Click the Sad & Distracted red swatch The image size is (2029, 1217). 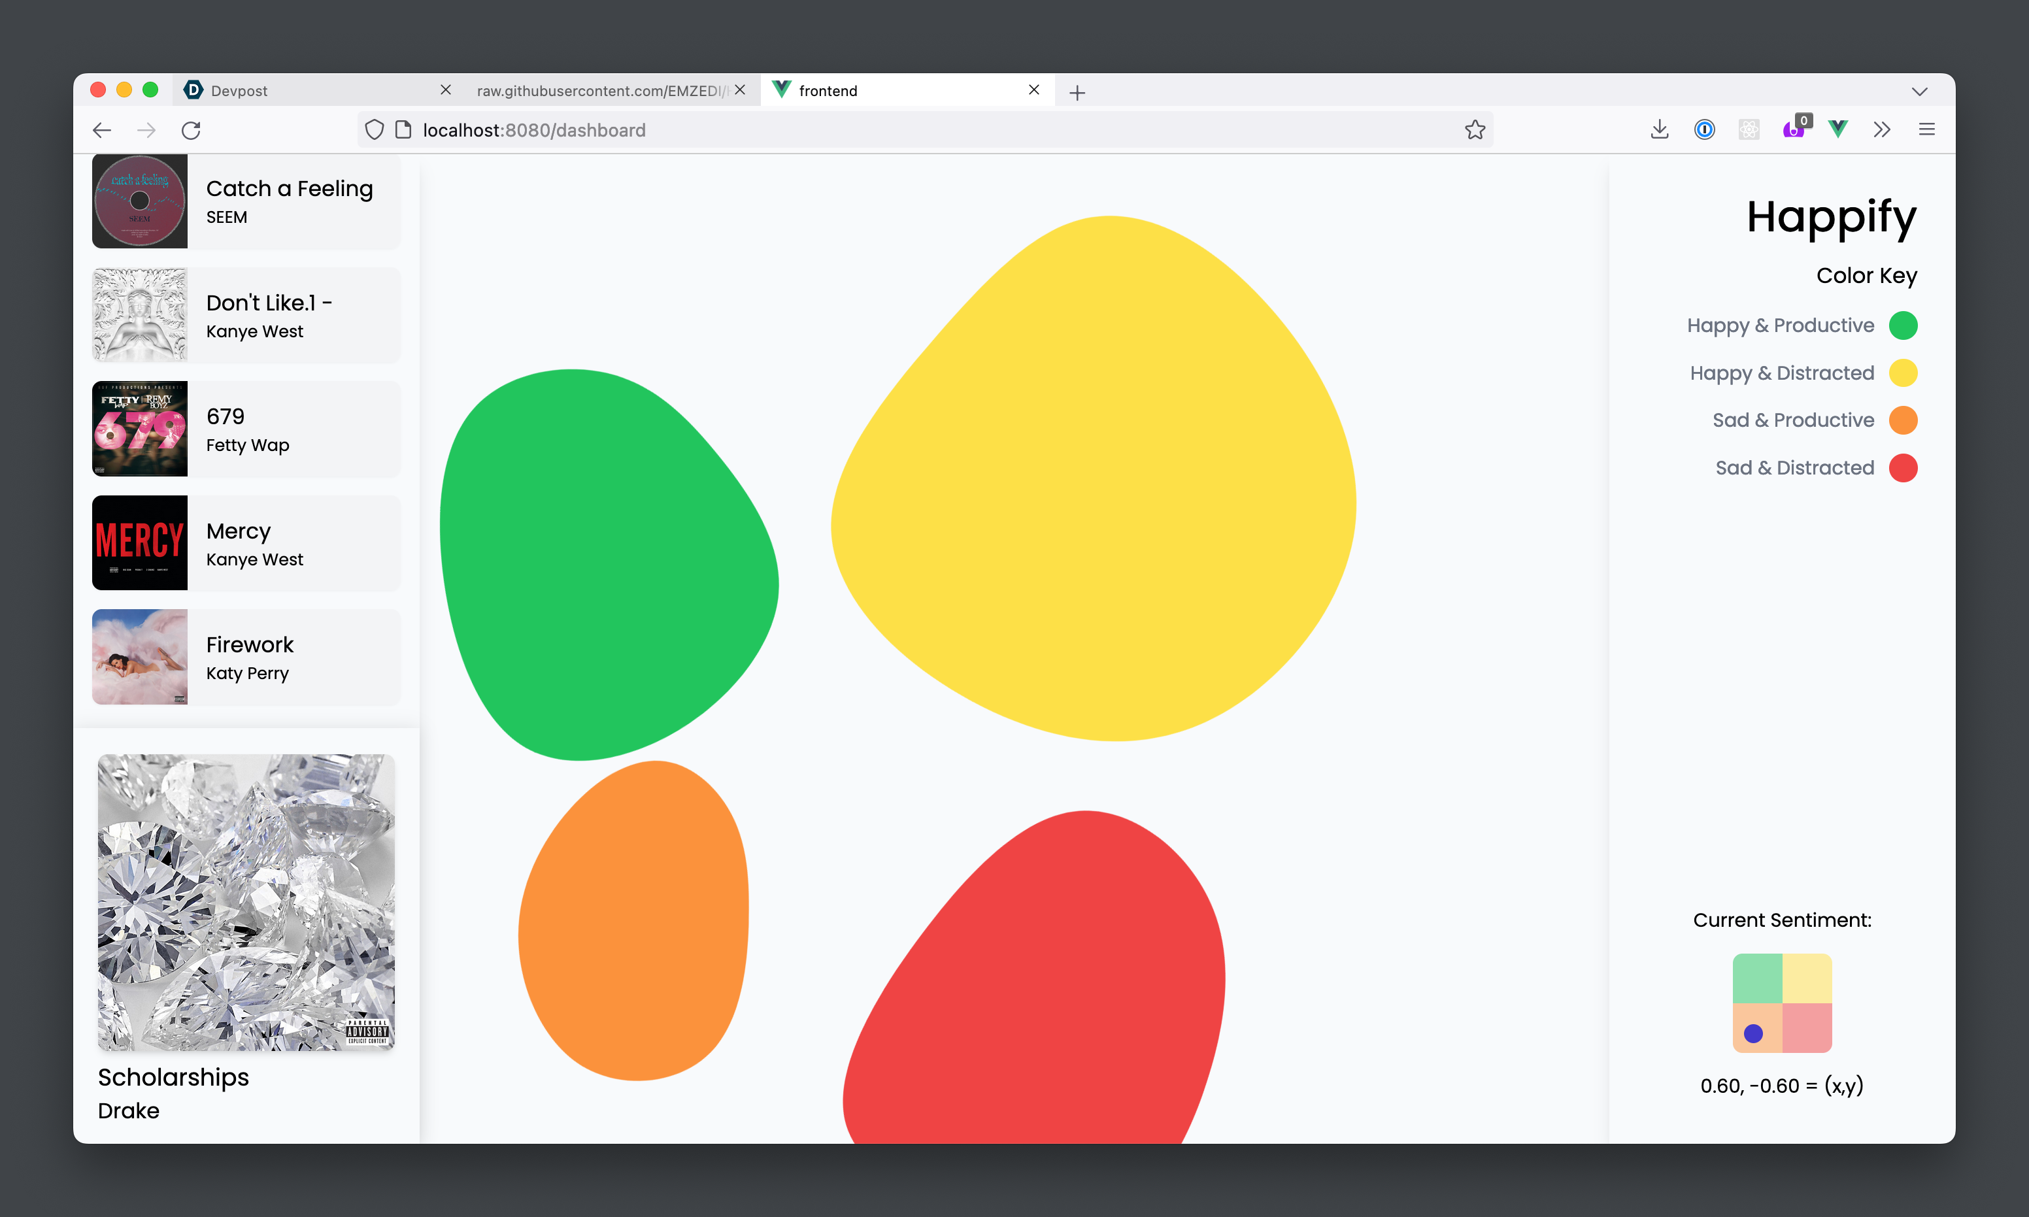click(1903, 468)
